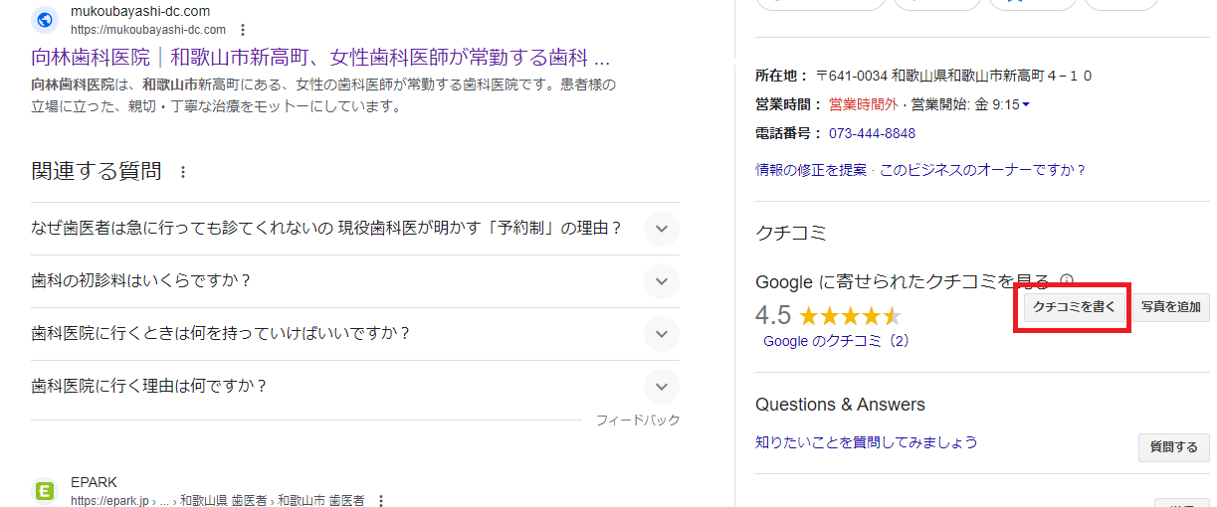Image resolution: width=1217 pixels, height=507 pixels.
Task: Click 知りたいことを質問してみましょう
Action: coord(867,442)
